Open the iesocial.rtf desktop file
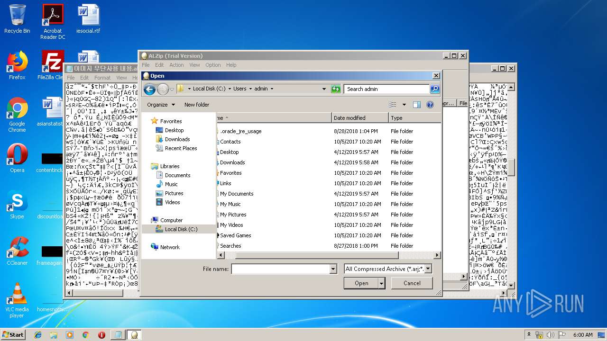 click(x=88, y=19)
